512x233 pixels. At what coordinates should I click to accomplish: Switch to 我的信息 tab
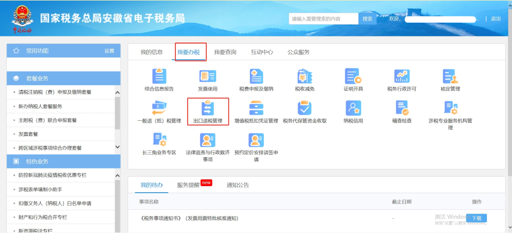152,52
